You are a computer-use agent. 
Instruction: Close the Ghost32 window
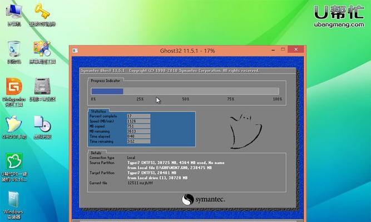coord(296,49)
